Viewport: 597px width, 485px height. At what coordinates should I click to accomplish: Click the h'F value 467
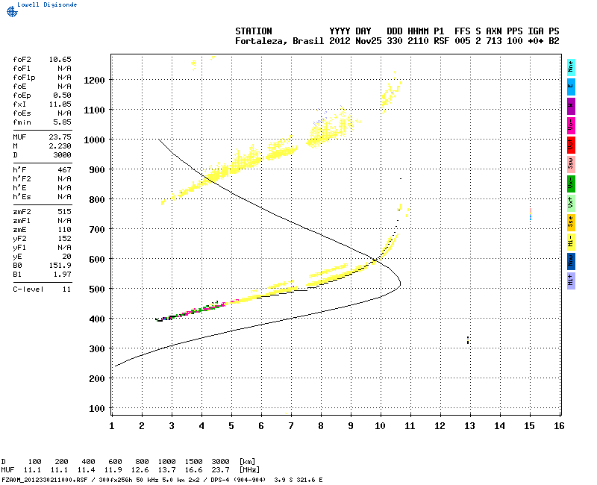click(x=64, y=170)
